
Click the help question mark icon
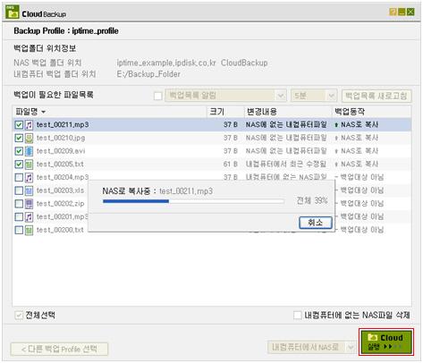(393, 12)
